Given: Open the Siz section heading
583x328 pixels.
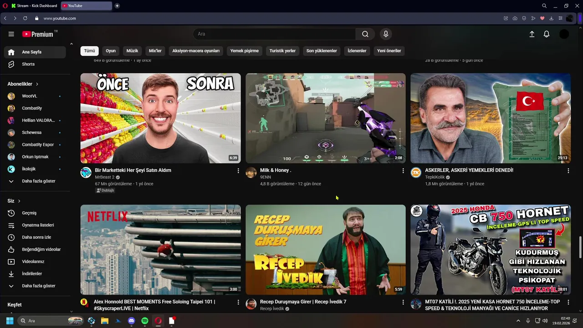Looking at the screenshot, I should [x=14, y=201].
